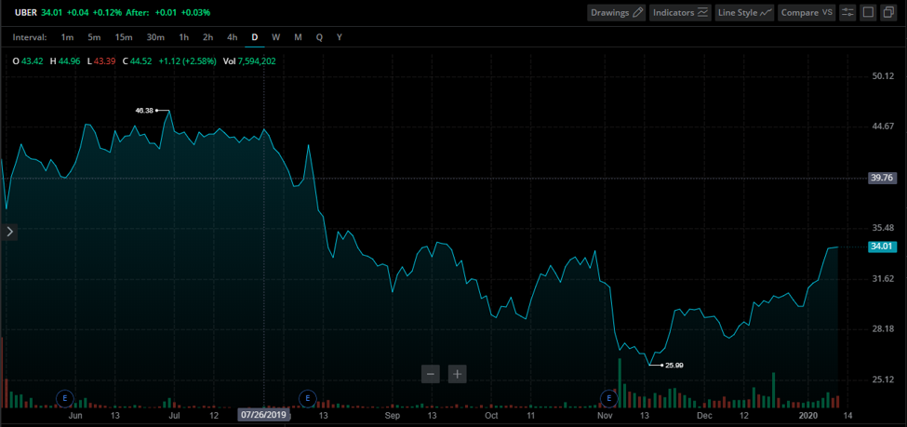Open the earnings marker near August 13
The height and width of the screenshot is (427, 907).
click(307, 398)
